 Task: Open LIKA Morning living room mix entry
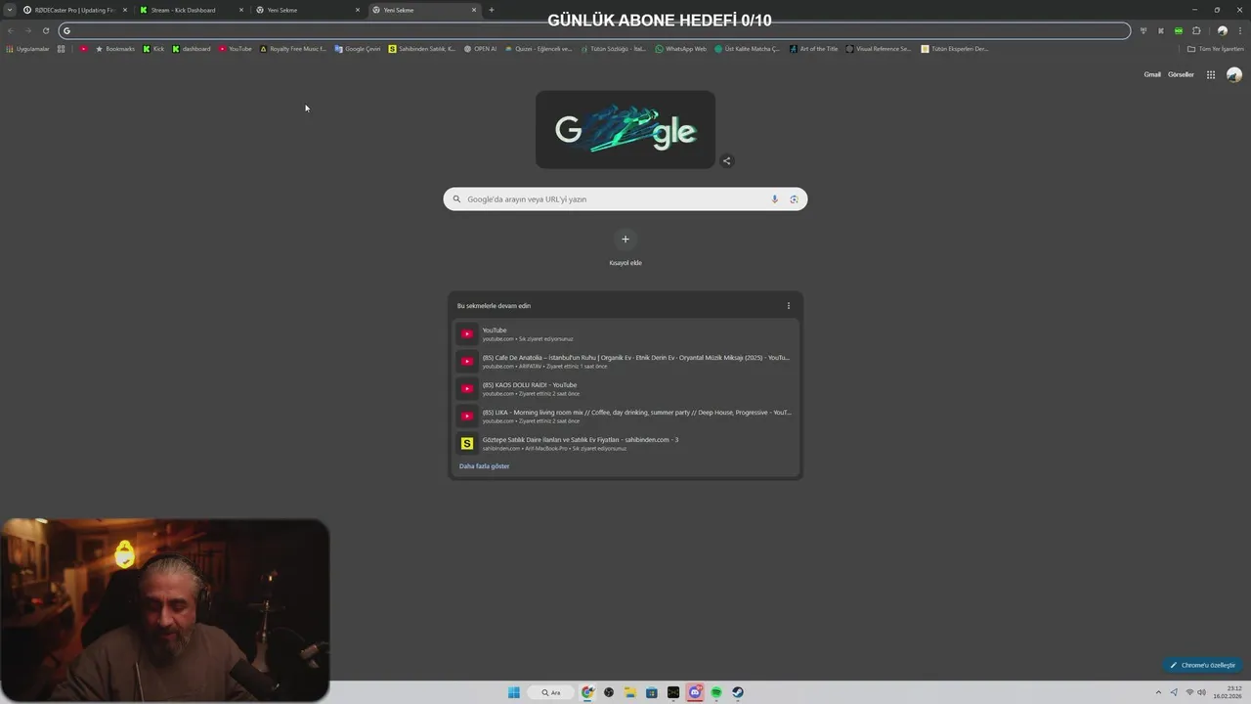[625, 416]
